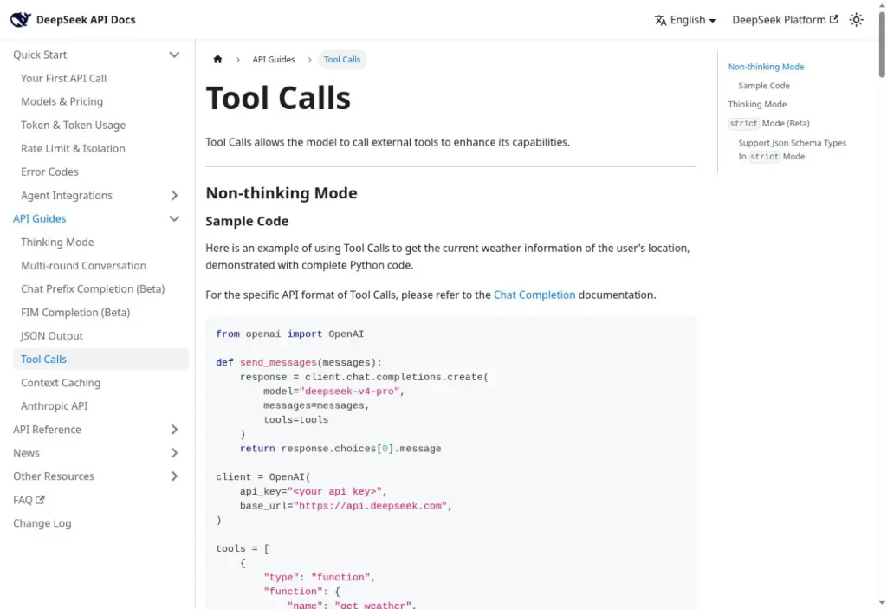Jump to Thinking Mode in table of contents
The height and width of the screenshot is (609, 887).
coord(757,104)
